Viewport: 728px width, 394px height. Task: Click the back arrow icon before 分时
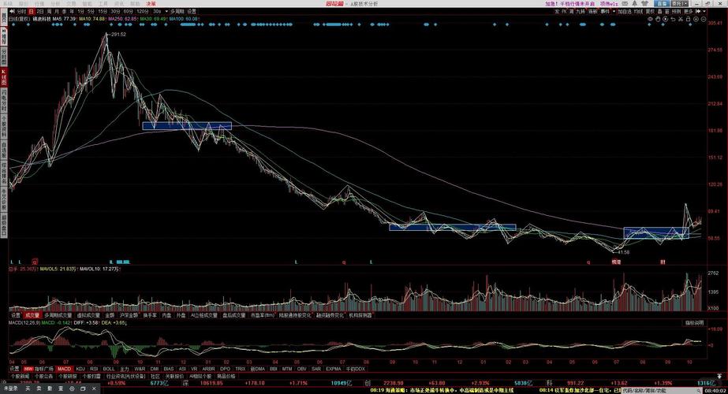point(10,13)
